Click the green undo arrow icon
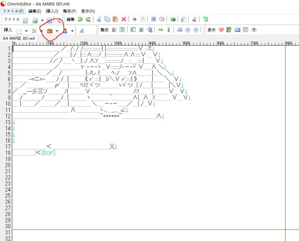 80,19
